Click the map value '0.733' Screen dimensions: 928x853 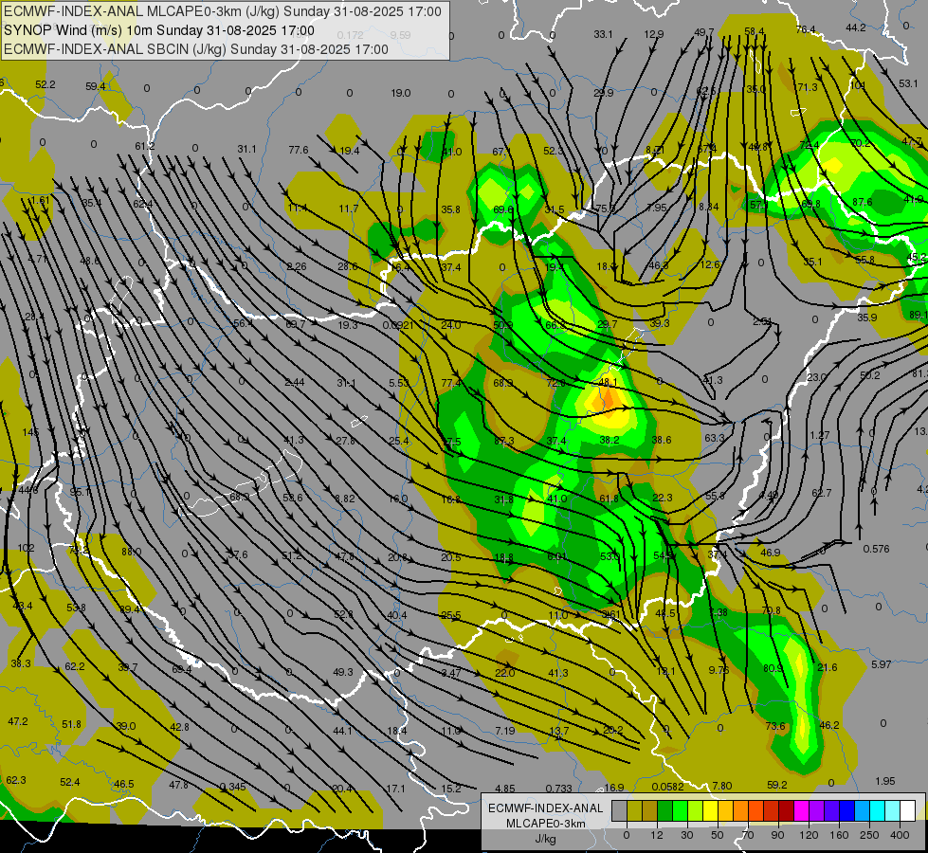[x=558, y=789]
